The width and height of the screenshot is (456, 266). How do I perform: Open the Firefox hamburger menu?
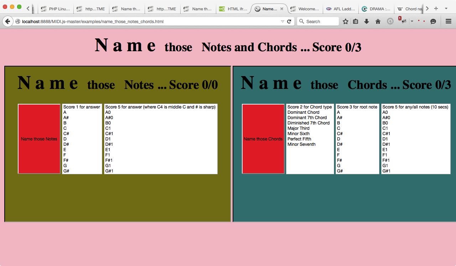[449, 21]
